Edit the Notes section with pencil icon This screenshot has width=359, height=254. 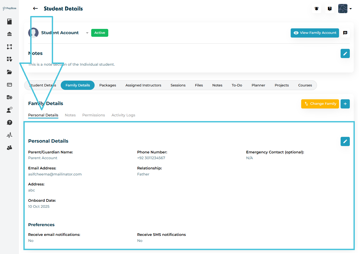click(x=345, y=53)
